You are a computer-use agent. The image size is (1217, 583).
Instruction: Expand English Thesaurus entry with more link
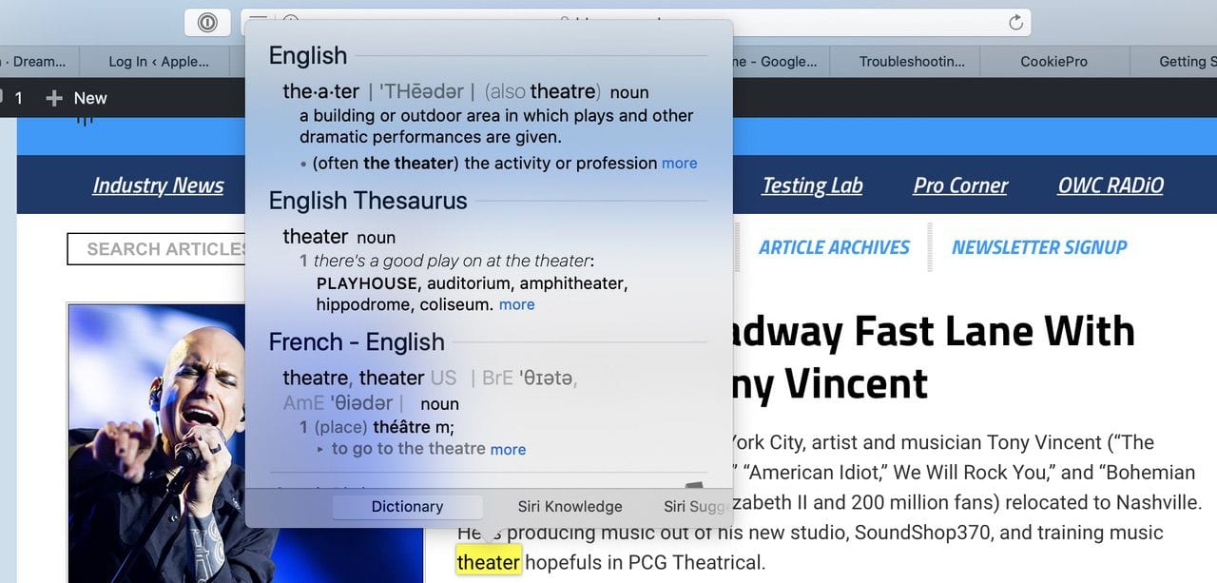coord(516,304)
